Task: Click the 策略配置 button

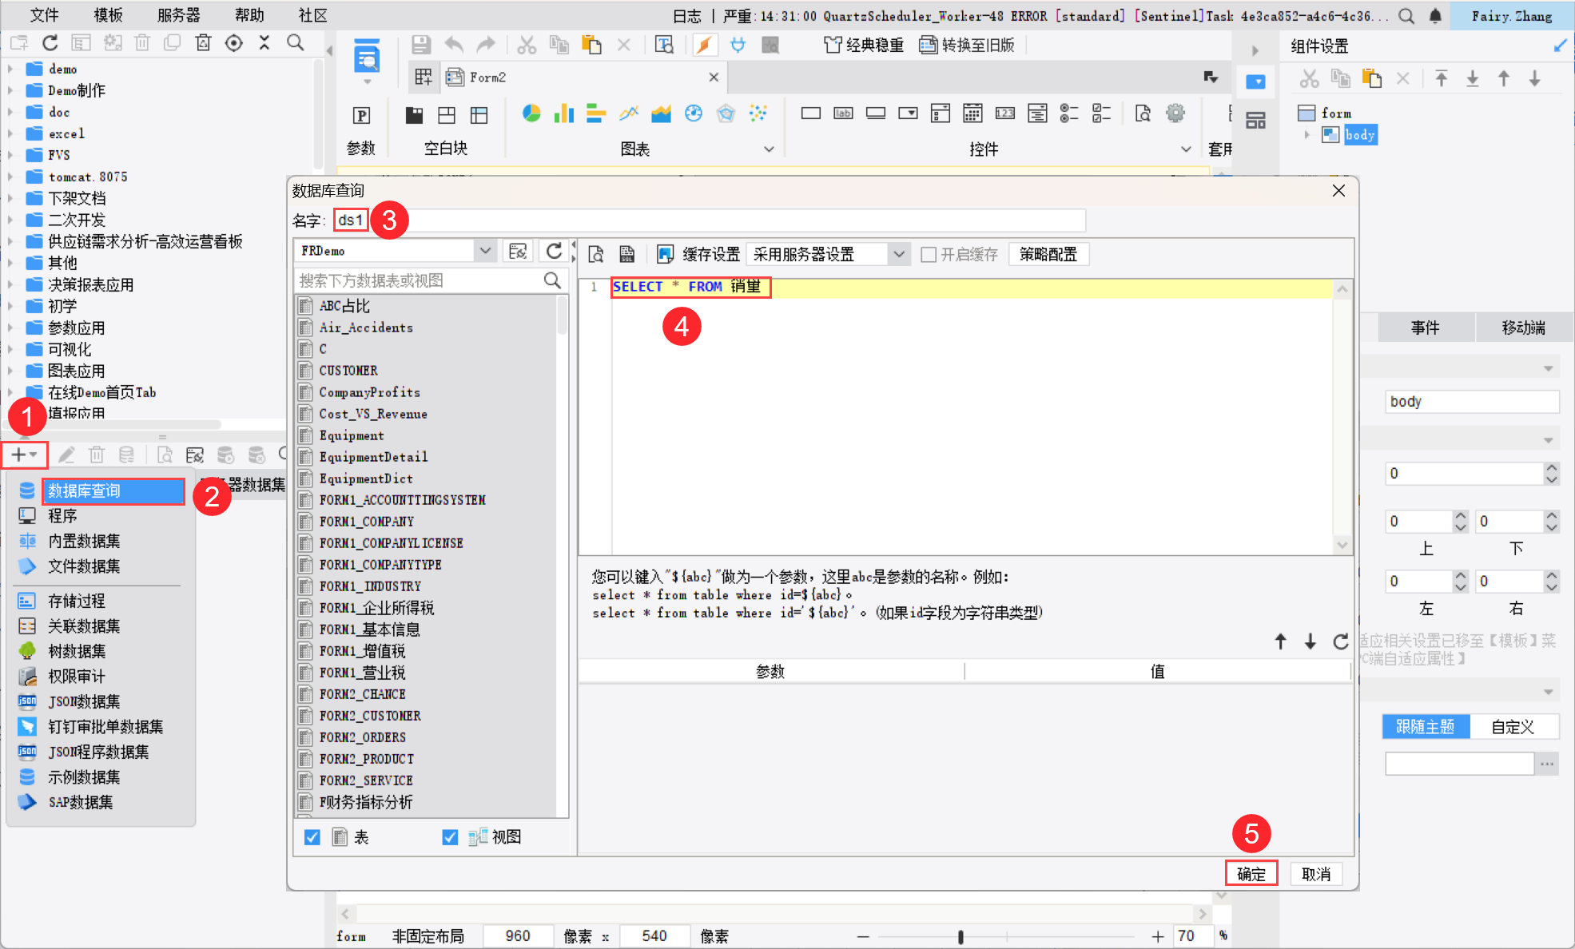Action: click(x=1048, y=254)
